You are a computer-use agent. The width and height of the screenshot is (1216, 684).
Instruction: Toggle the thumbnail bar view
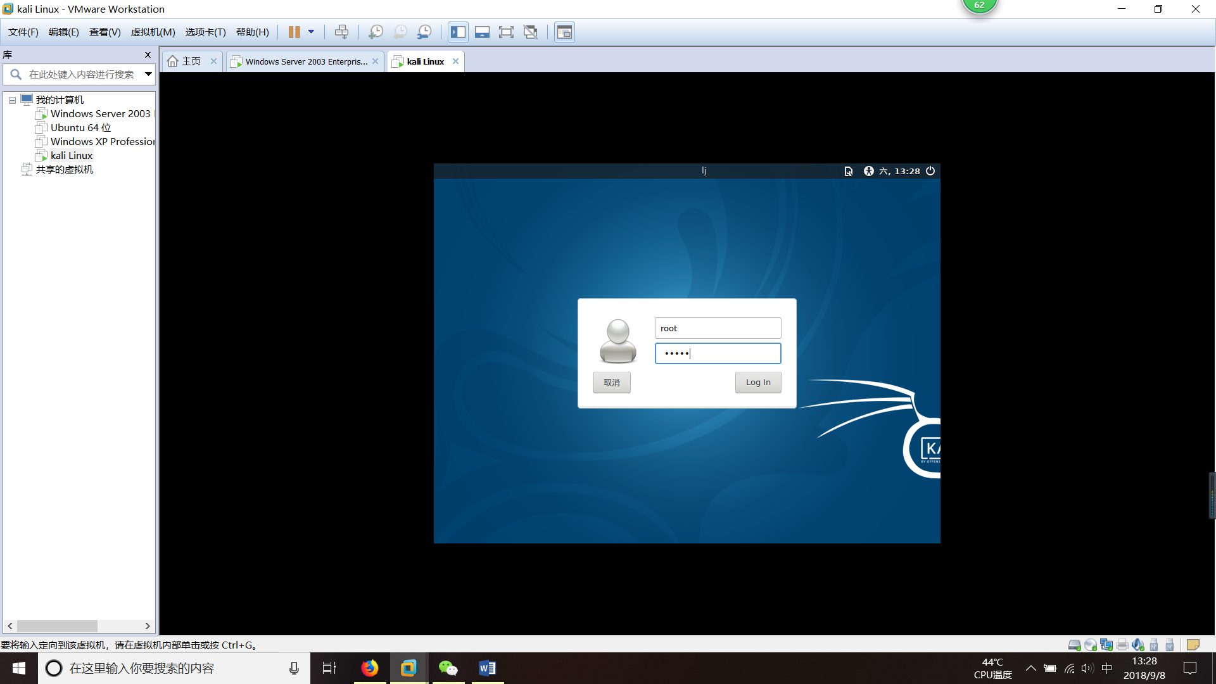click(482, 32)
